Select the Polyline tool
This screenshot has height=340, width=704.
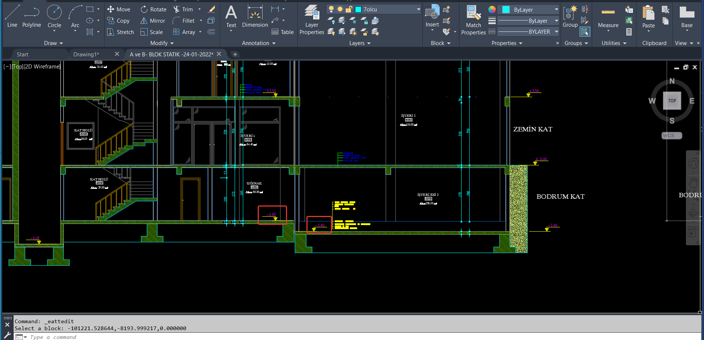pyautogui.click(x=32, y=16)
